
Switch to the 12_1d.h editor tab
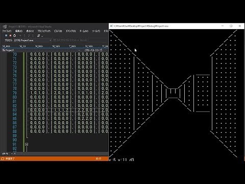(x=89, y=46)
